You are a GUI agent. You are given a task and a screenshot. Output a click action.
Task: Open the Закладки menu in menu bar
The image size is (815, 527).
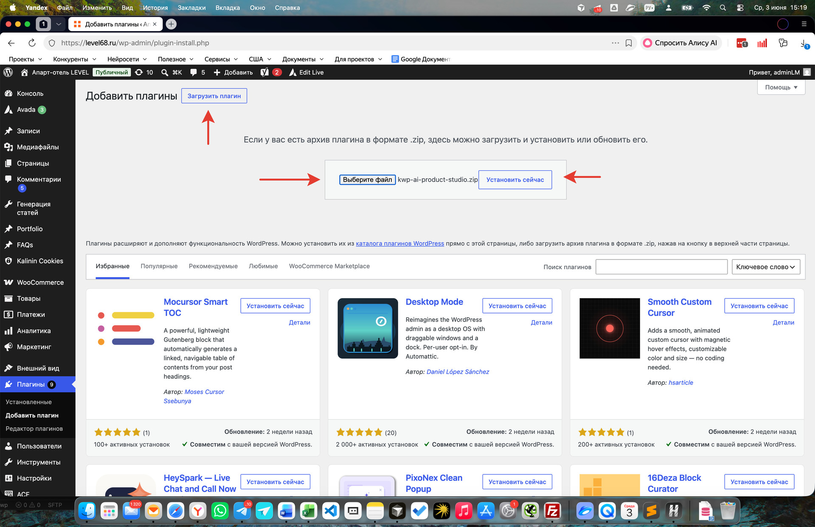pyautogui.click(x=191, y=8)
